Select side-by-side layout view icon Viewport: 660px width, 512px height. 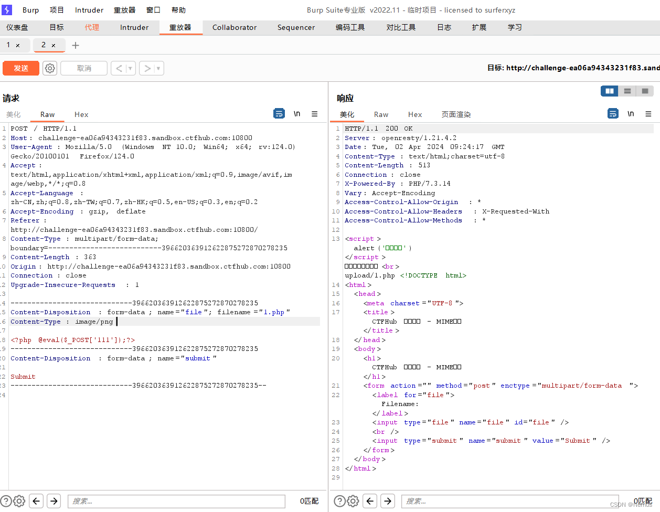[610, 91]
